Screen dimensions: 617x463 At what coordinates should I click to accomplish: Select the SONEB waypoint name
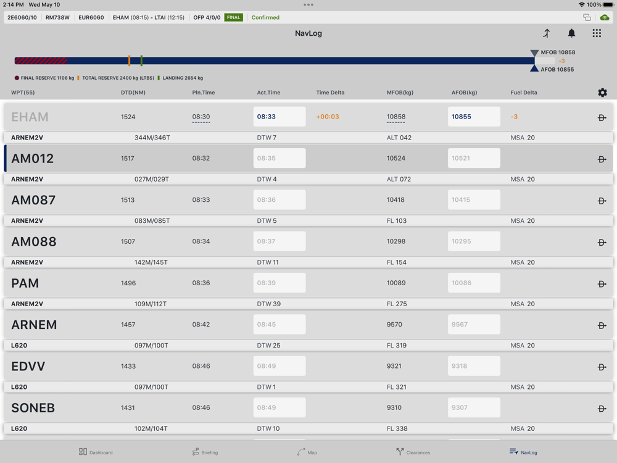pyautogui.click(x=33, y=408)
